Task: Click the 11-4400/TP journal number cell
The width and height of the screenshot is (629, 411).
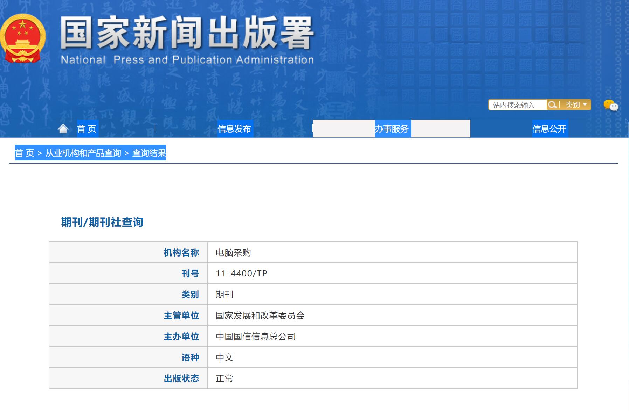Action: click(x=242, y=274)
